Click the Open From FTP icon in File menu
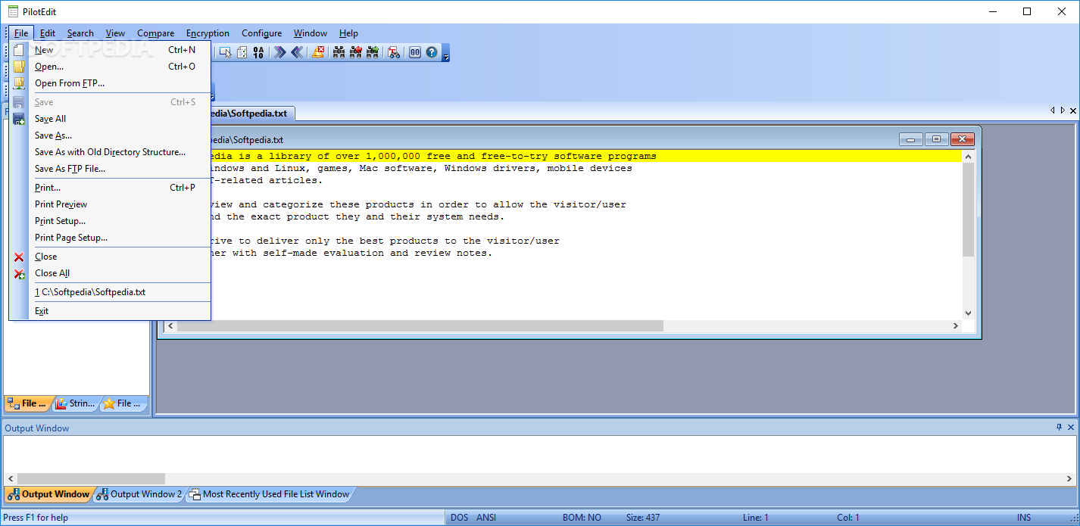The height and width of the screenshot is (526, 1080). pyautogui.click(x=19, y=83)
